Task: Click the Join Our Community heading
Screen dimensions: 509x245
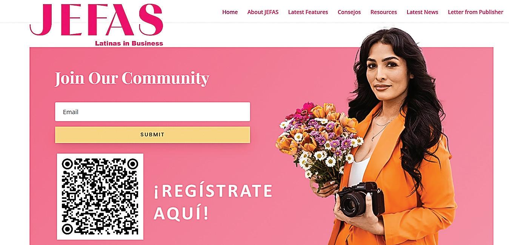Action: point(132,78)
